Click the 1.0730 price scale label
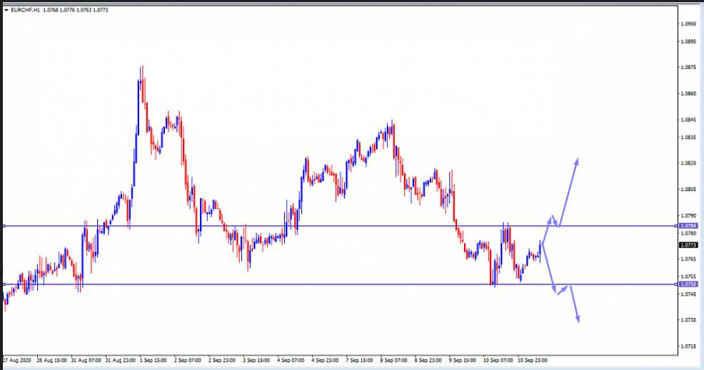The height and width of the screenshot is (370, 704). (689, 320)
